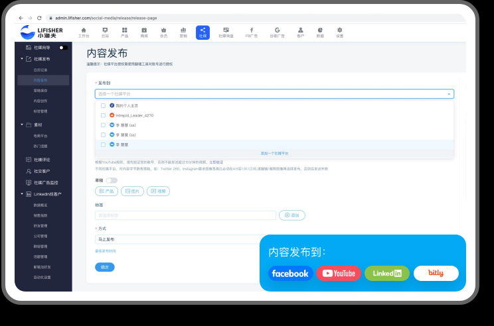Open 公司管理 under LinkedIn找客户
The width and height of the screenshot is (494, 326).
point(41,236)
